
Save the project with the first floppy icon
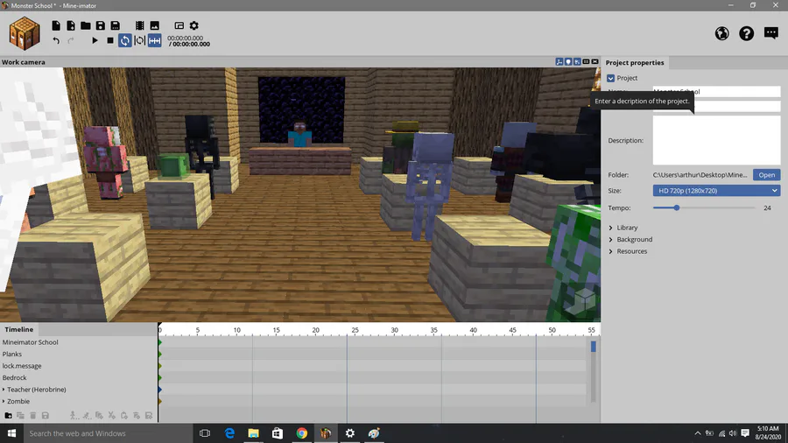tap(101, 25)
